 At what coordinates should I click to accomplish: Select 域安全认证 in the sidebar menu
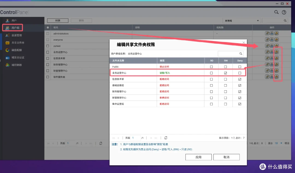[x=18, y=57]
